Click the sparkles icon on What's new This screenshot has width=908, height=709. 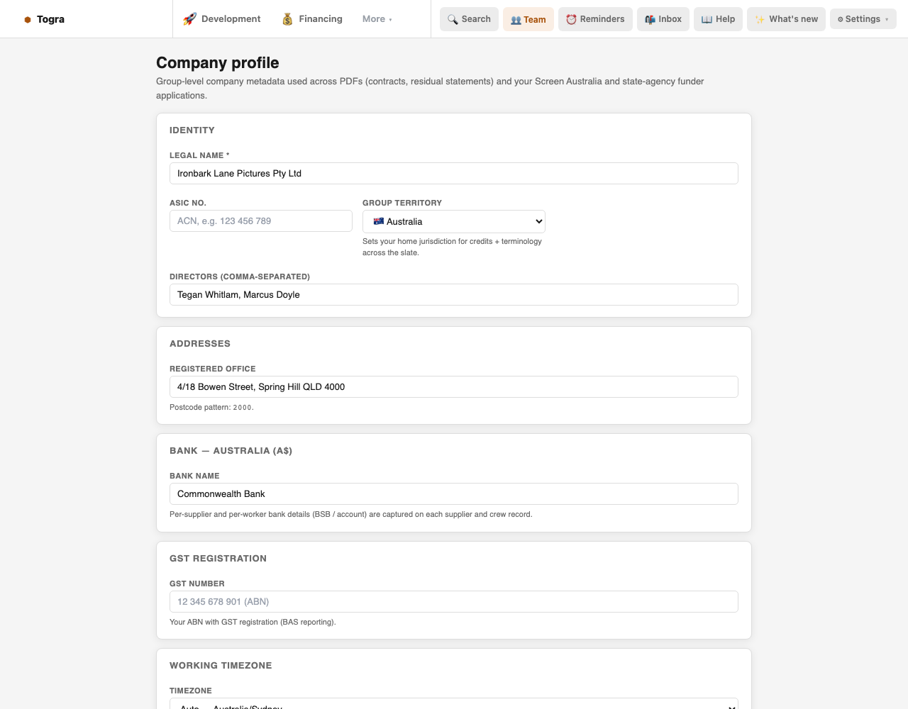[760, 19]
